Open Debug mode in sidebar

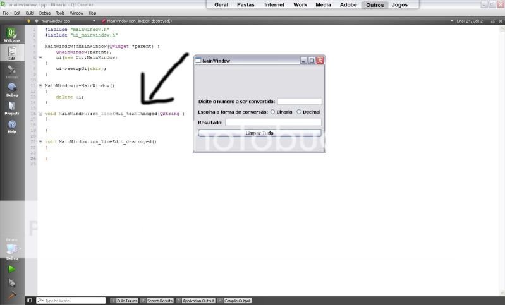11,89
